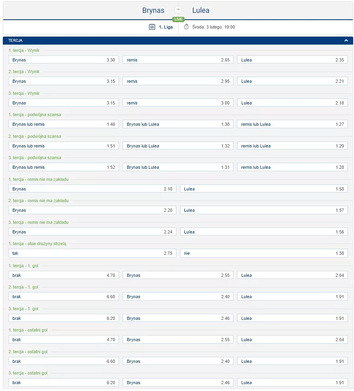Click '3. tercja - remis nie ma zakładu' heading
354x391 pixels.
coord(39,223)
